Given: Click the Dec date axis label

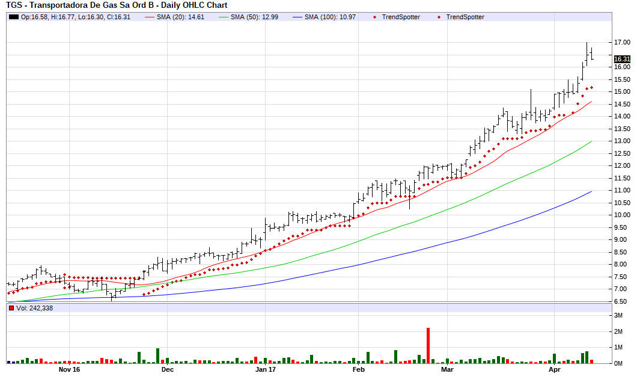Looking at the screenshot, I should 168,369.
